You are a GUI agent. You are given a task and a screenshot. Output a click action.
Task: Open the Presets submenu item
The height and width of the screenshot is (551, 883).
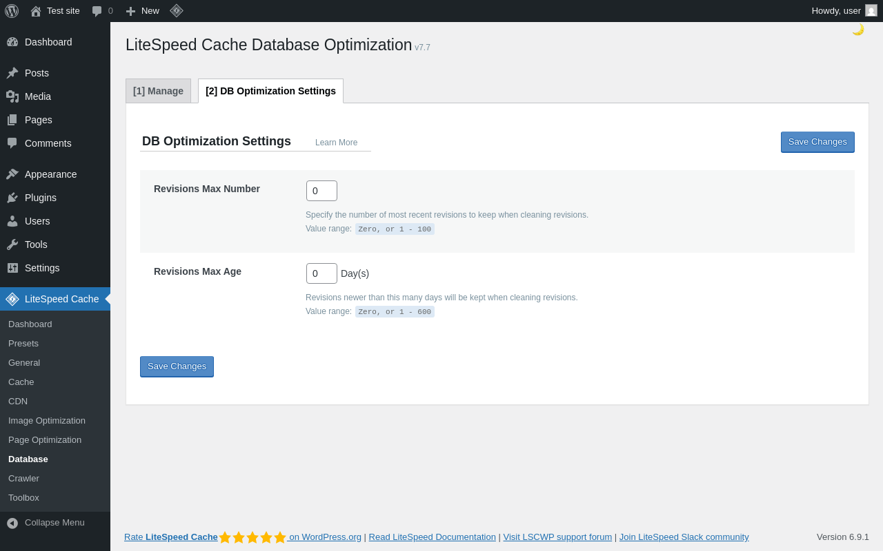pos(55,344)
